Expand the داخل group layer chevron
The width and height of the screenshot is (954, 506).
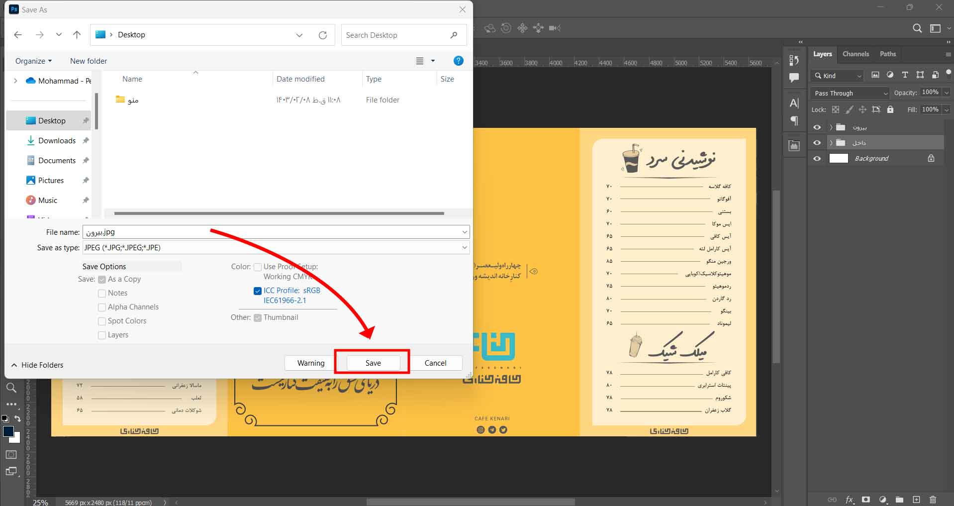[x=831, y=143]
